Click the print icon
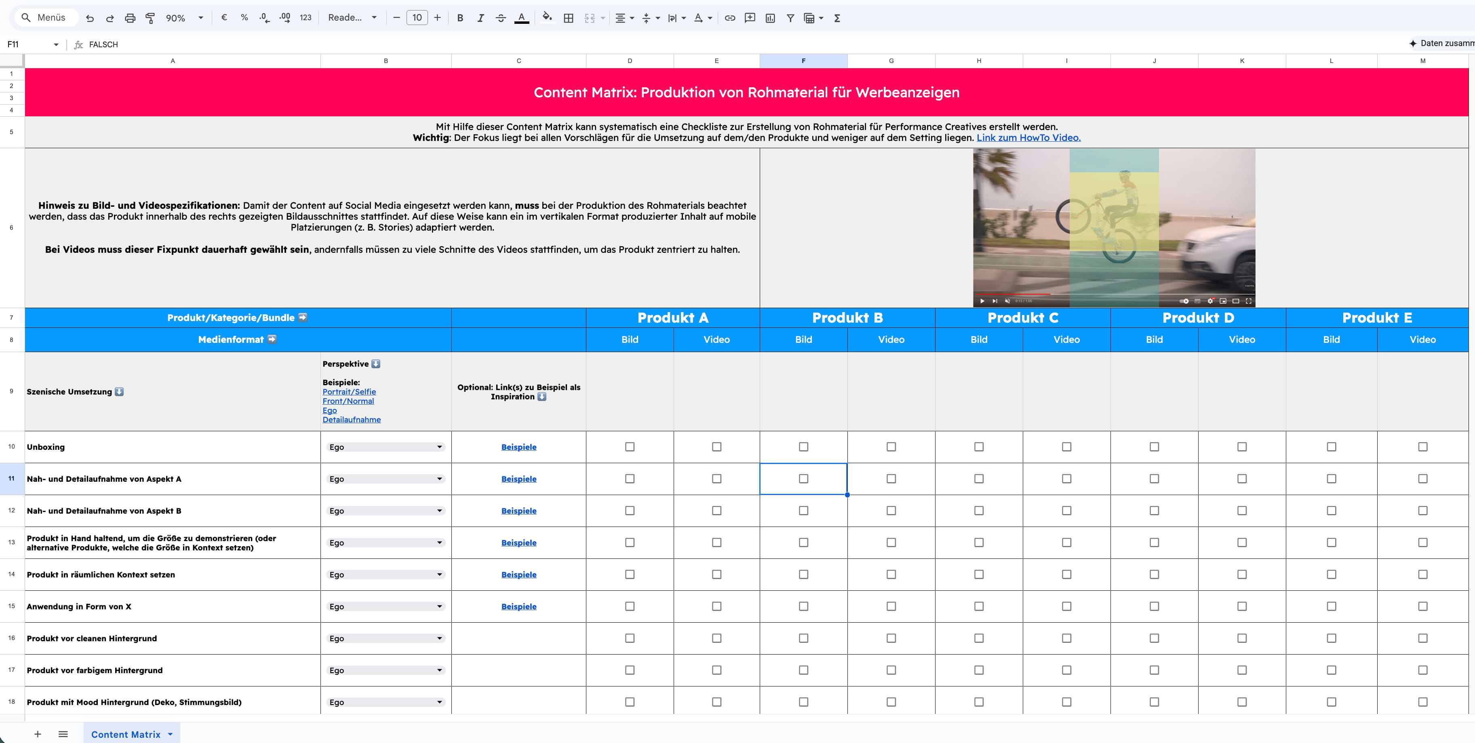The image size is (1475, 743). (130, 18)
